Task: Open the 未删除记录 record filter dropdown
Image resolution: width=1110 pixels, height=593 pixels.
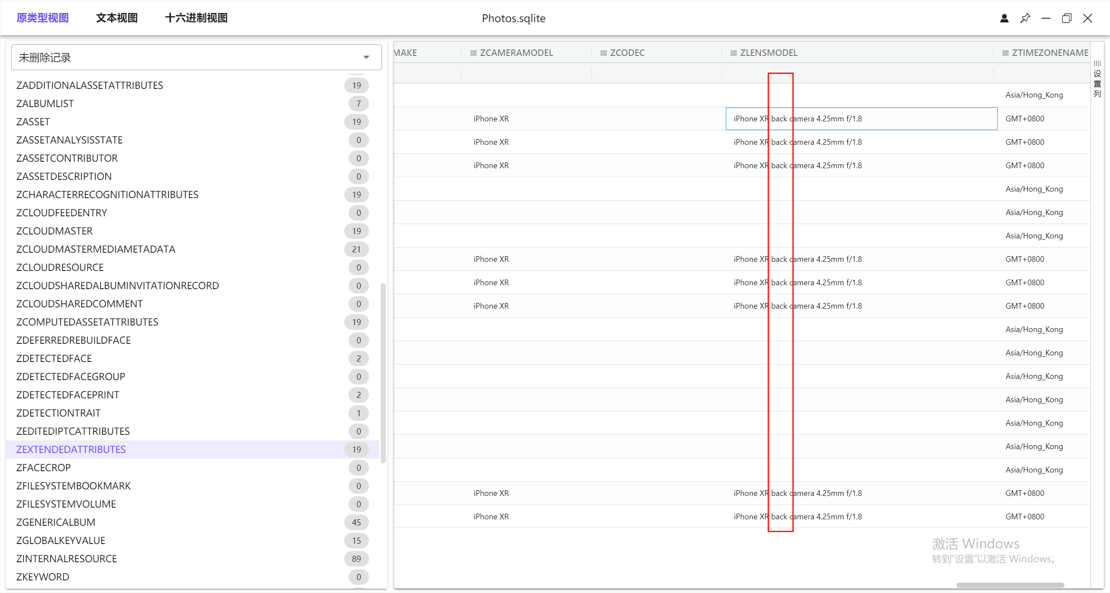Action: (x=196, y=57)
